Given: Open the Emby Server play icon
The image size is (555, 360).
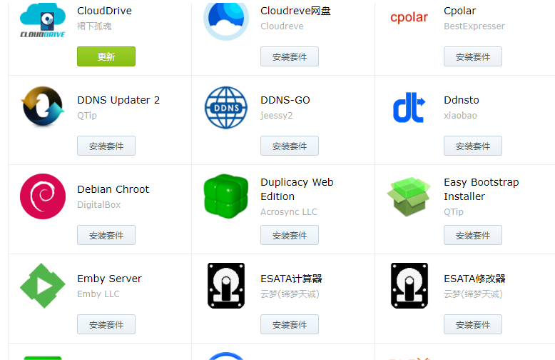Looking at the screenshot, I should point(43,286).
